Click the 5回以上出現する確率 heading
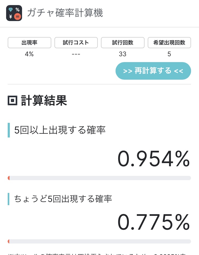The image size is (199, 255). coord(60,130)
